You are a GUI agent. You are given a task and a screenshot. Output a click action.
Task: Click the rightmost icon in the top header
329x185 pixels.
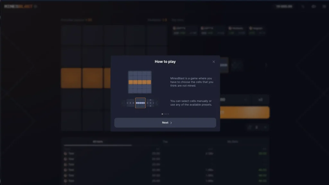coord(324,6)
